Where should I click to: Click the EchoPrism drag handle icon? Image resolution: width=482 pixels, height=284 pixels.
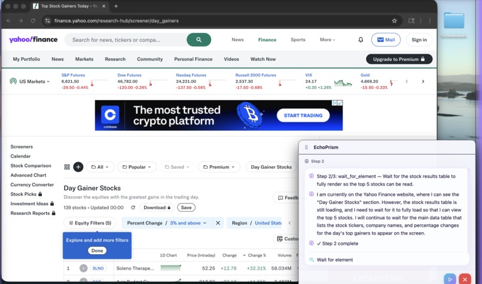click(x=306, y=147)
